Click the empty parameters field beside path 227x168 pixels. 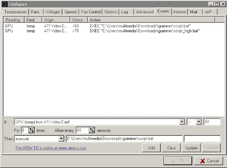coord(202,139)
